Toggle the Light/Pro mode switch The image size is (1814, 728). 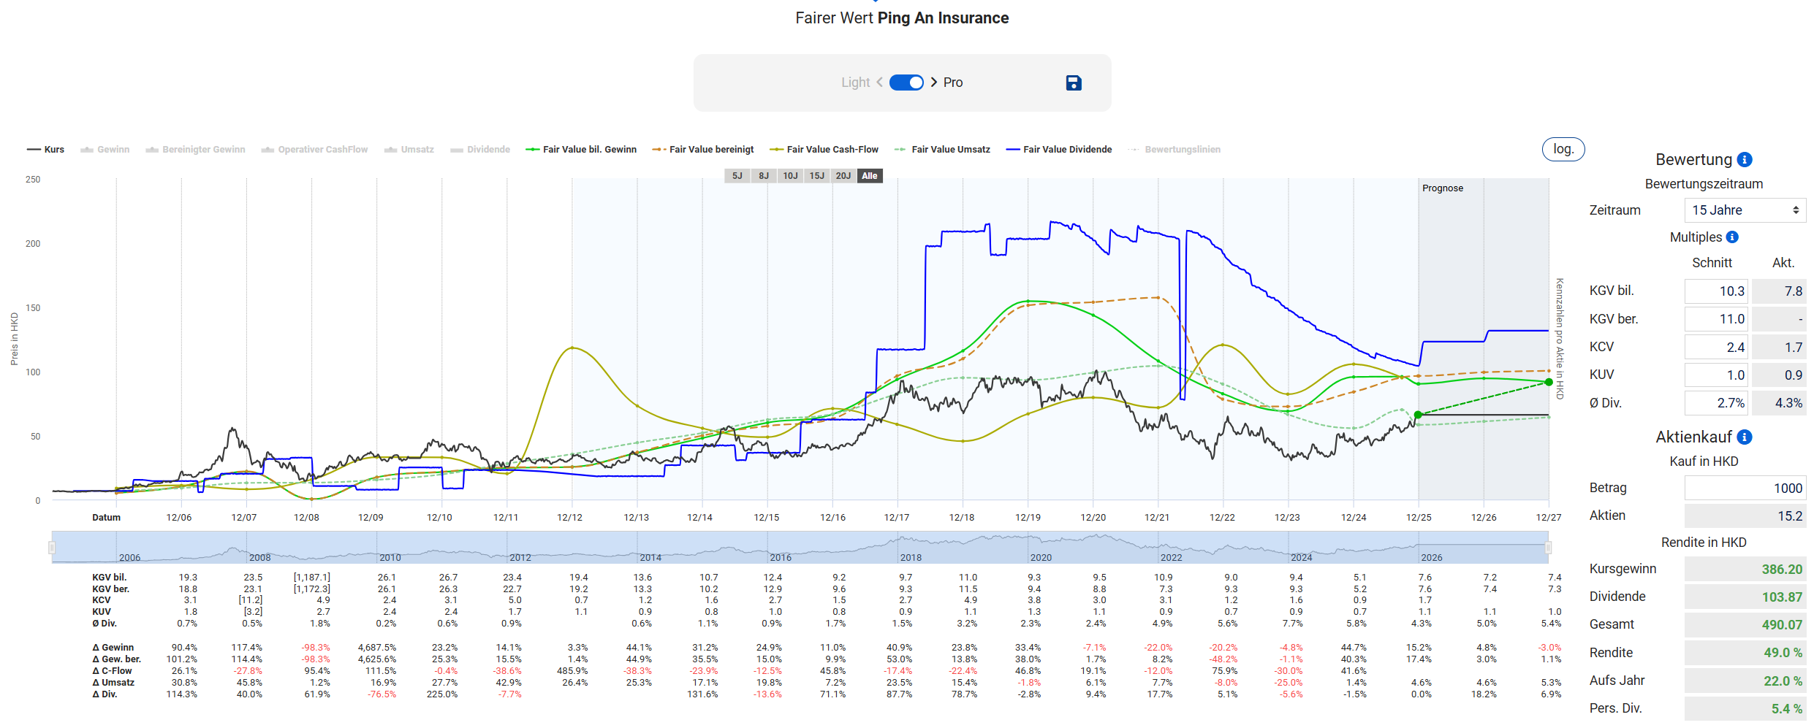[906, 83]
